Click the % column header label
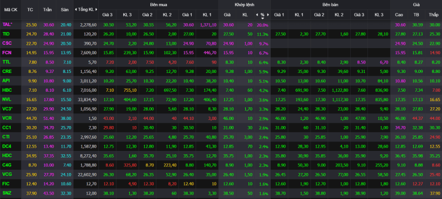Image resolution: width=442 pixels, height=199 pixels. [262, 15]
